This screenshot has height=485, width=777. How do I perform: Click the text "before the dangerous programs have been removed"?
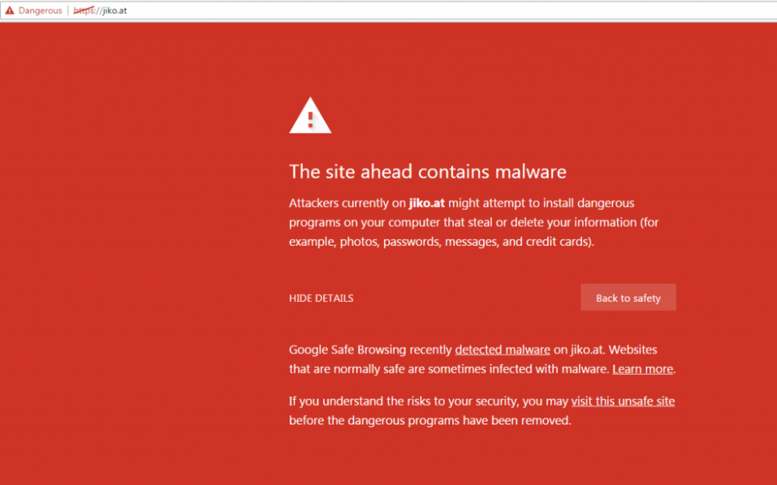coord(430,421)
